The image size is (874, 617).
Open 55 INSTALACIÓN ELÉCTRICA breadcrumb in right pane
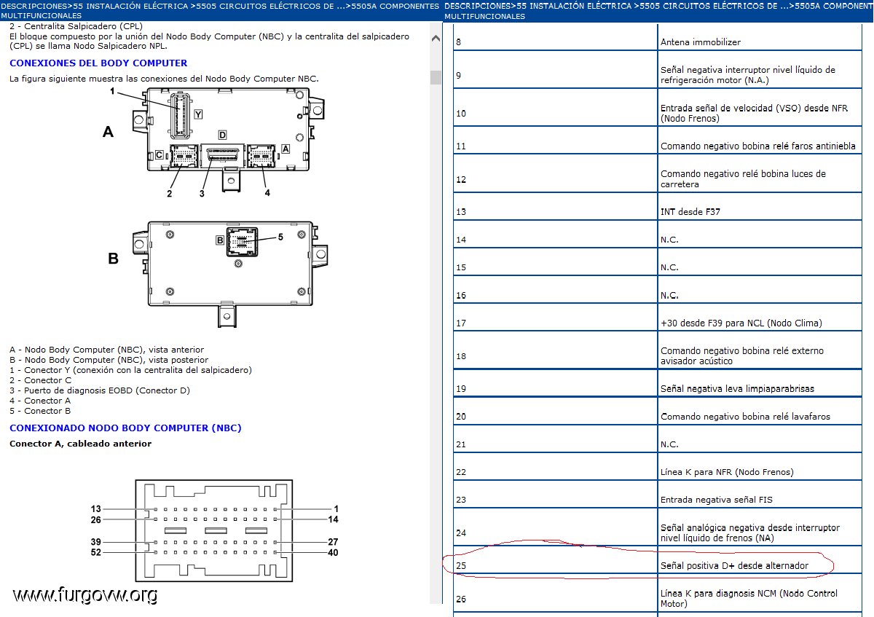click(x=575, y=5)
